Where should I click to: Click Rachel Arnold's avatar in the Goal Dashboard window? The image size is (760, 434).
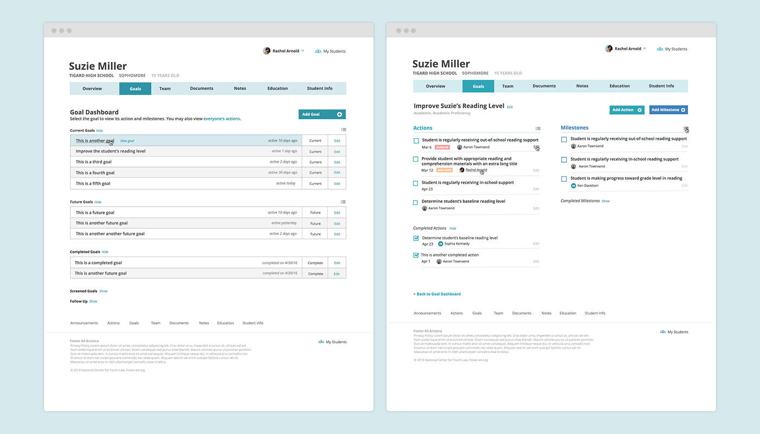pos(267,51)
